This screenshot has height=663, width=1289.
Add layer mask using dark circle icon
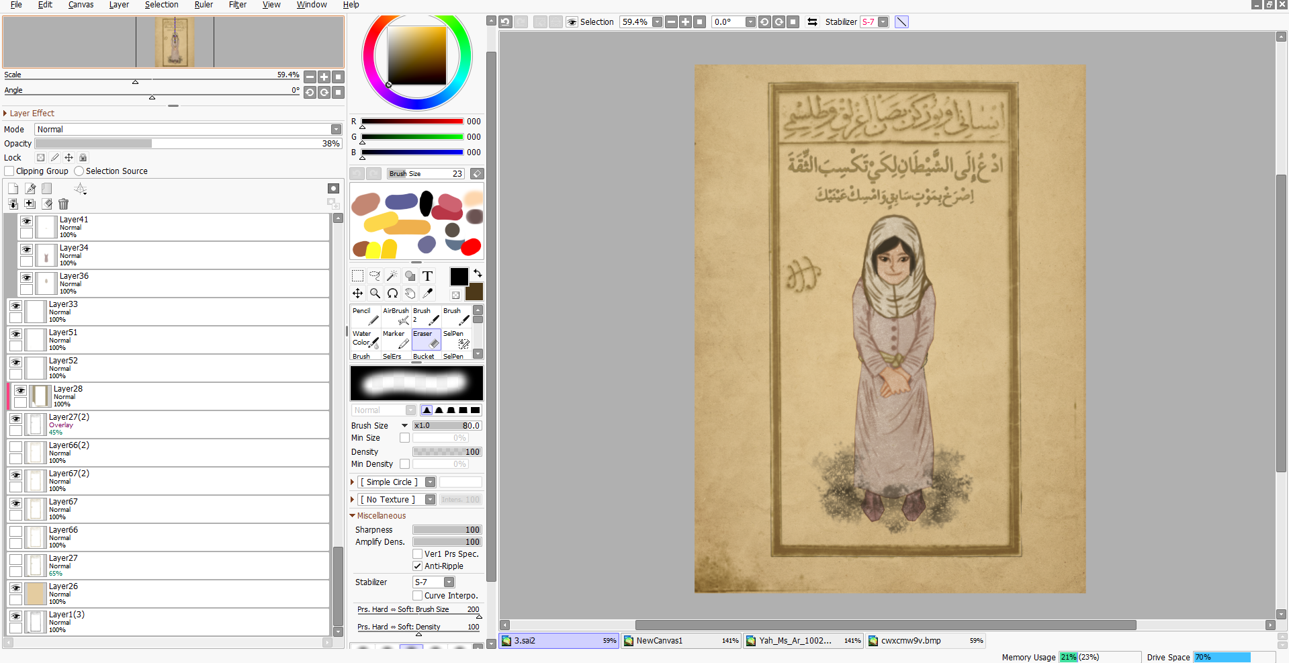pos(333,189)
